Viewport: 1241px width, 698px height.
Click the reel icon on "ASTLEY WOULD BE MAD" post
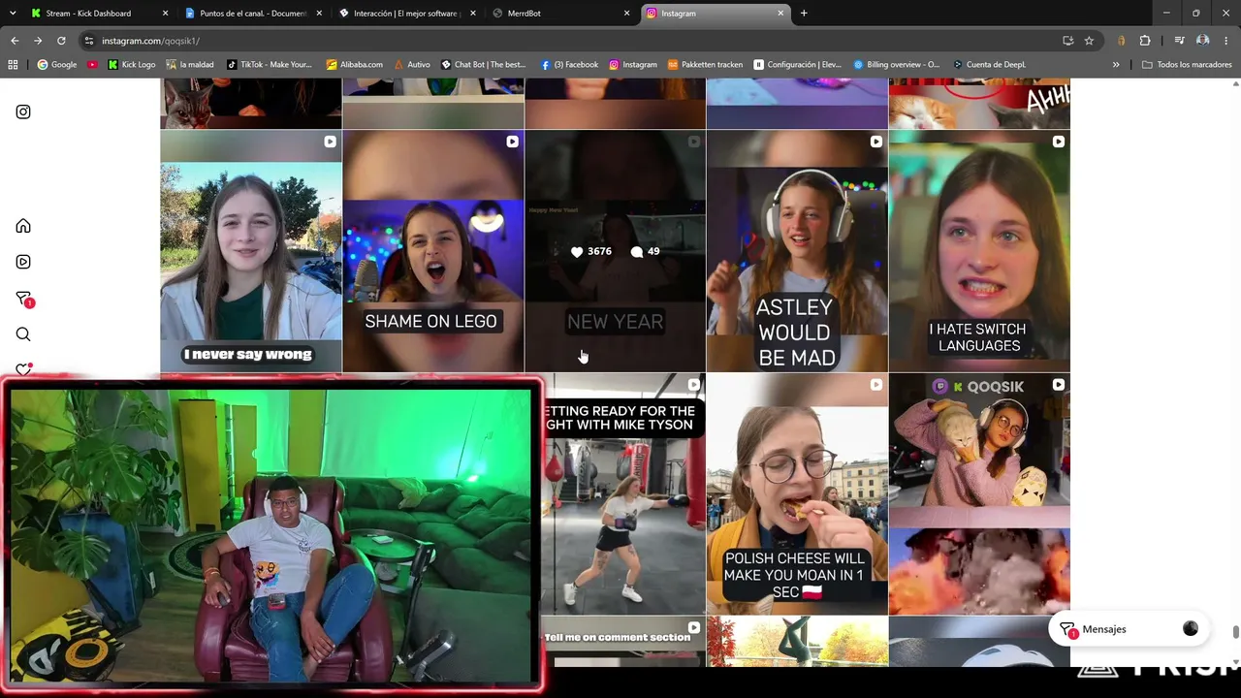(x=875, y=142)
